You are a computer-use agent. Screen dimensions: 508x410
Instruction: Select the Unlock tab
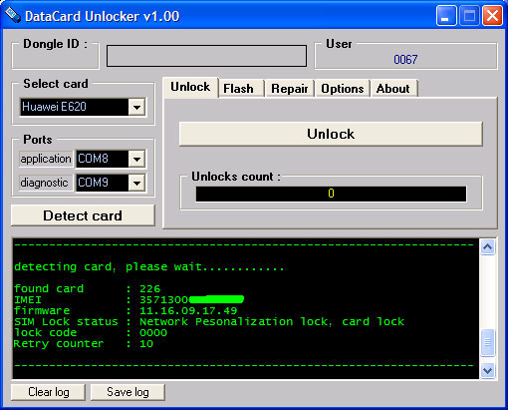click(190, 88)
